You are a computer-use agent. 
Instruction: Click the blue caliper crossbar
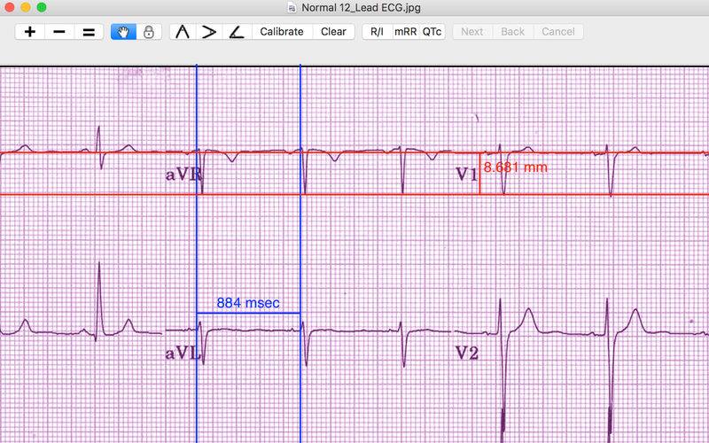point(248,314)
